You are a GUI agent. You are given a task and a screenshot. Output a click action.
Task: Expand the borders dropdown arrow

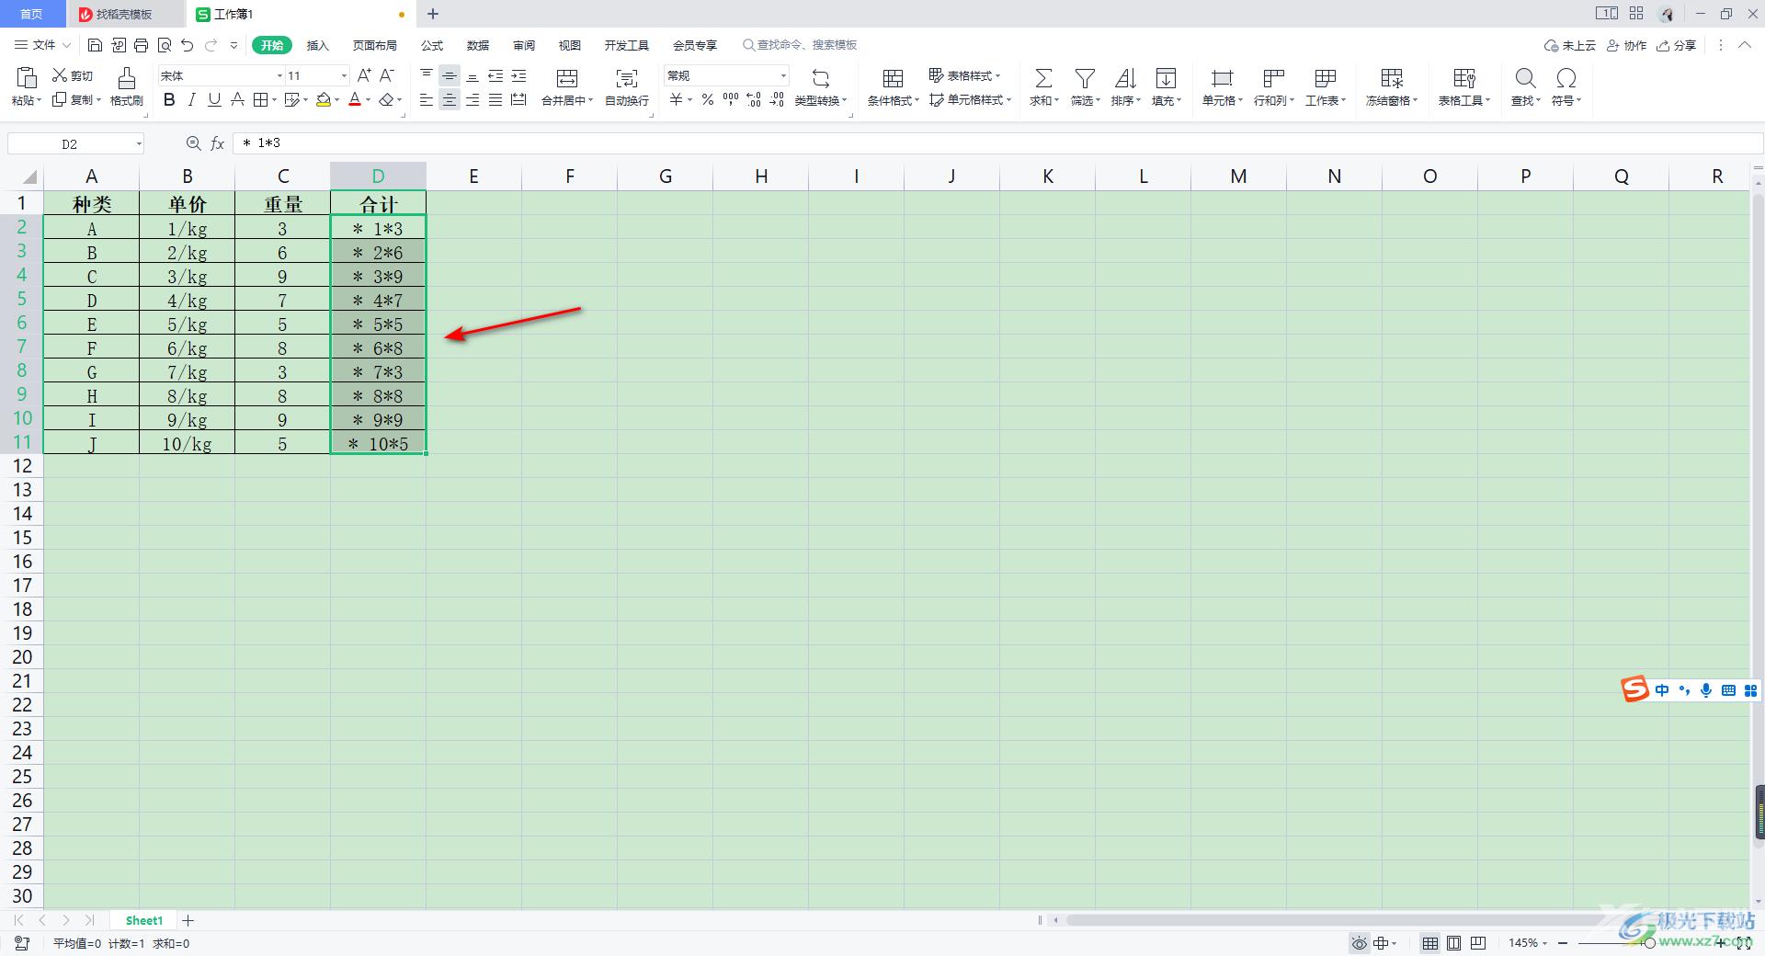pos(276,100)
